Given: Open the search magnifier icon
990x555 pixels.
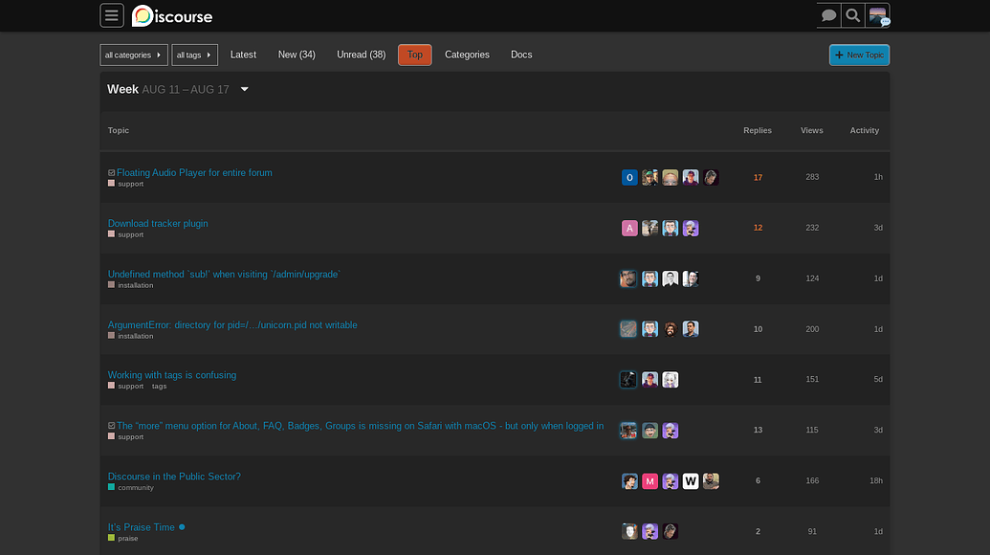Looking at the screenshot, I should [853, 15].
